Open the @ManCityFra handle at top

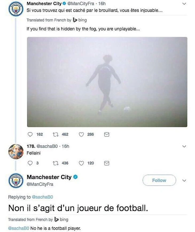pyautogui.click(x=81, y=3)
